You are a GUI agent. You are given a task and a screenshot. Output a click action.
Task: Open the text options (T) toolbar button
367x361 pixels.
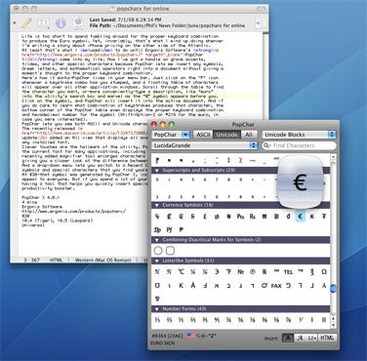coord(44,22)
